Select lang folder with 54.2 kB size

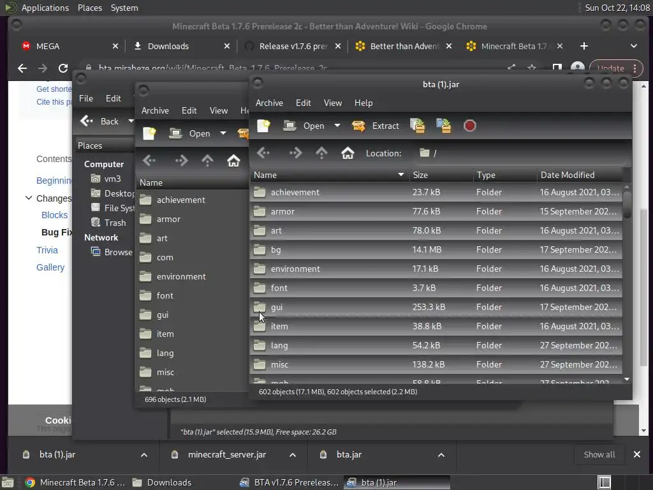436,346
